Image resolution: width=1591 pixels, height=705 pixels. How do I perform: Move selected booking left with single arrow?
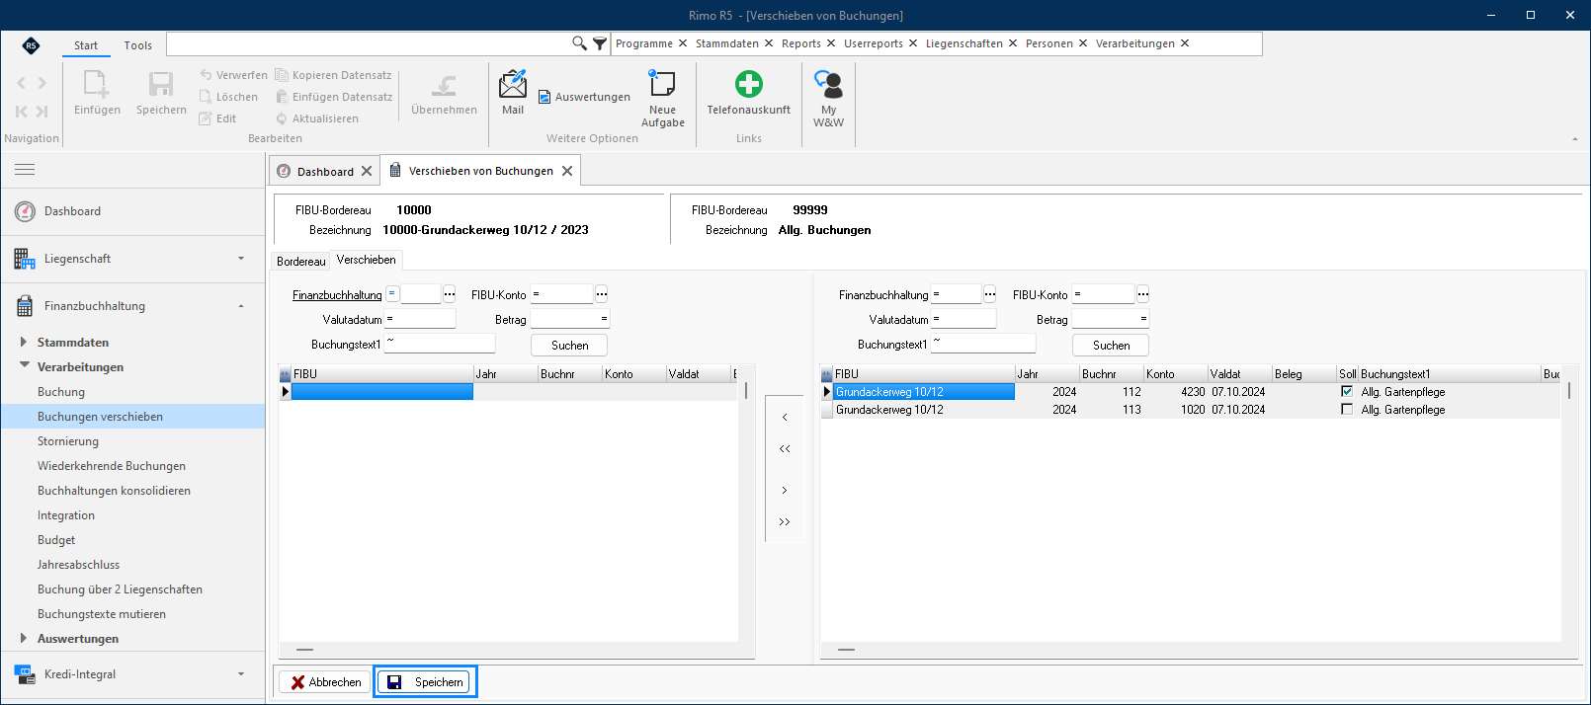tap(785, 418)
